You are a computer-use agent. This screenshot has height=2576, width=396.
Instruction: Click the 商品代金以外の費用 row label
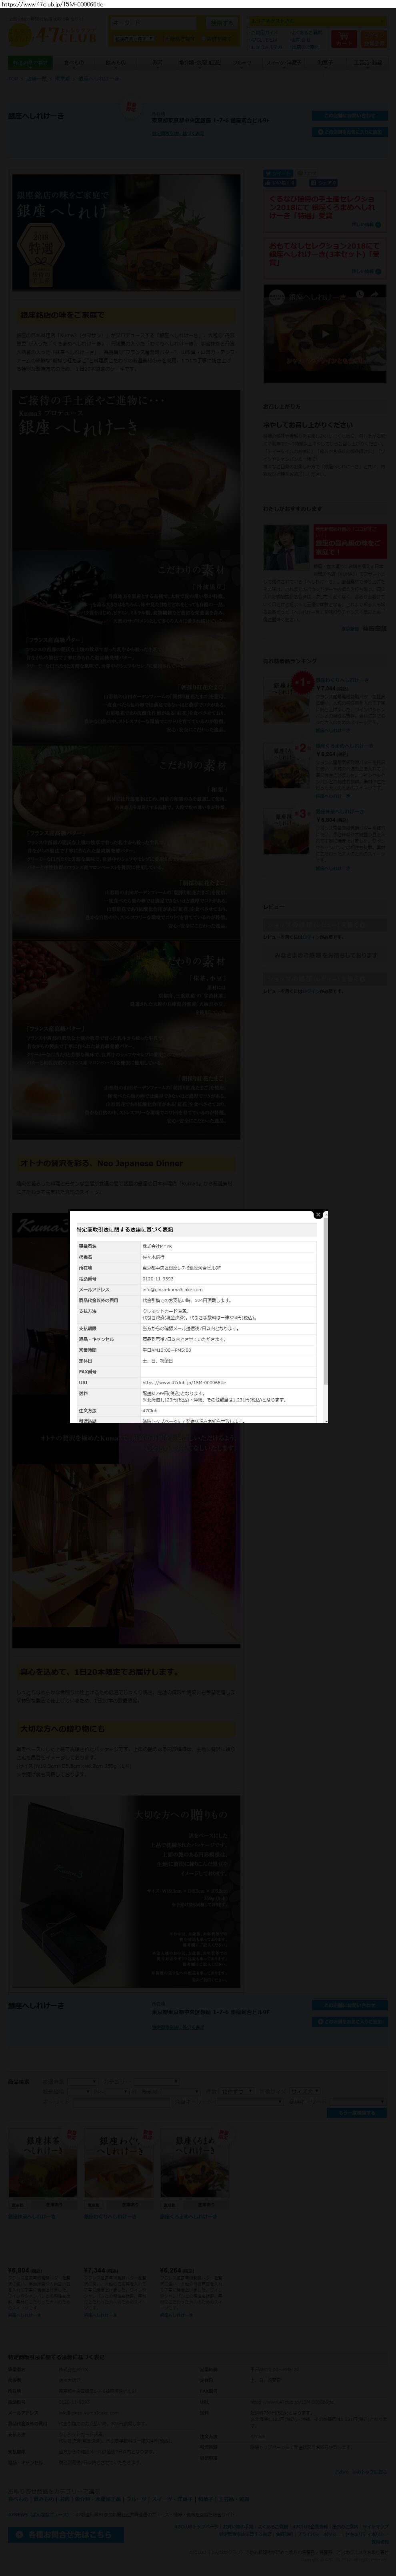(x=99, y=1300)
